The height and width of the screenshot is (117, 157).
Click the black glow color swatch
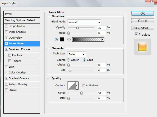[x=62, y=39]
